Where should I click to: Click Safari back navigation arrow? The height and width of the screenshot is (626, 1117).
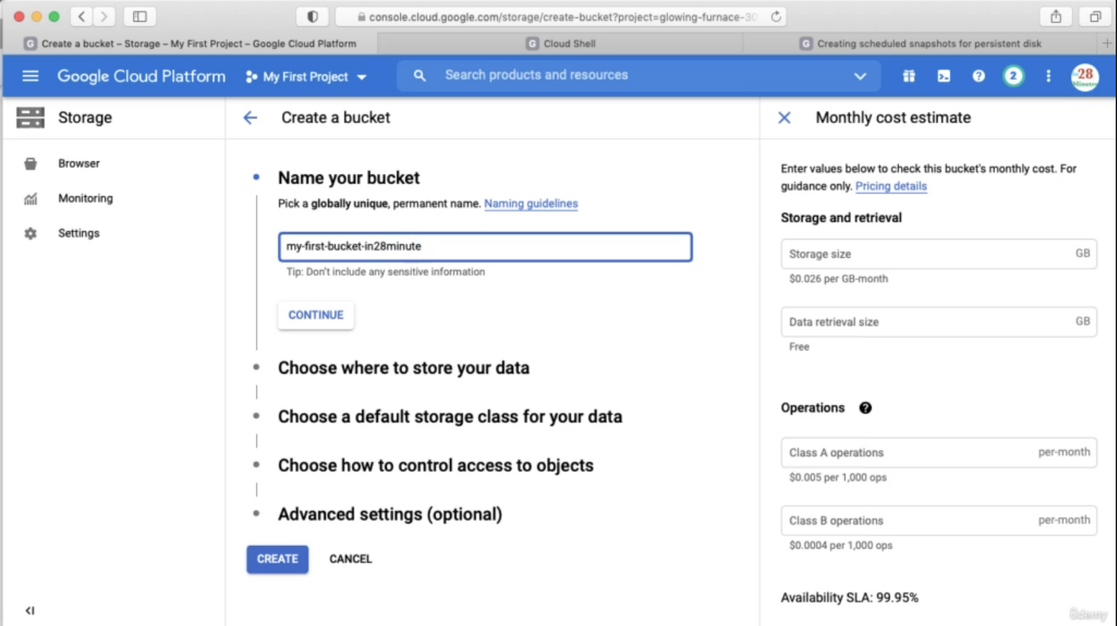coord(81,16)
